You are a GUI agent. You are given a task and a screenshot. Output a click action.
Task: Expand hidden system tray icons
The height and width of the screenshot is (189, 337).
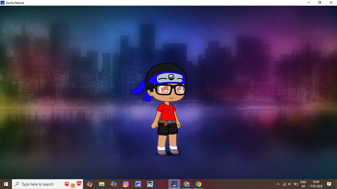[278, 184]
